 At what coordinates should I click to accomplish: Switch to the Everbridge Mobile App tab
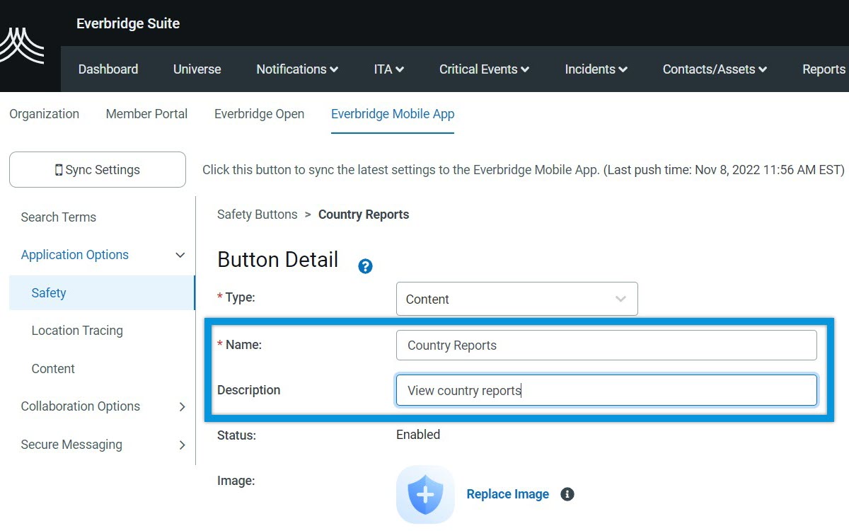coord(393,114)
